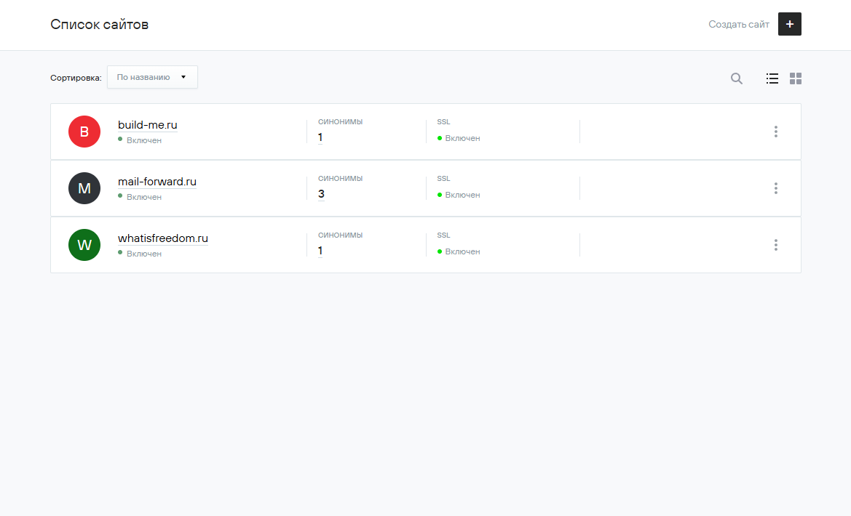Click the plus icon to create site
Screen dimensions: 851x516
pos(789,24)
